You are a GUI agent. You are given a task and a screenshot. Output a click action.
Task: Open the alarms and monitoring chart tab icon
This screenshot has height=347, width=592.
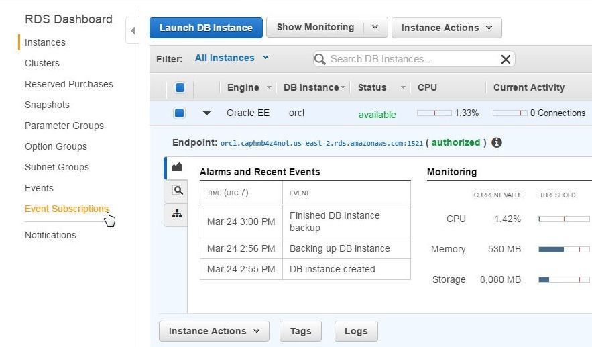(176, 167)
